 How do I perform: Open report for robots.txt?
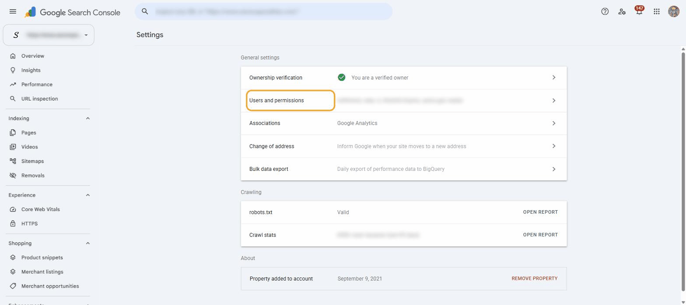click(540, 212)
